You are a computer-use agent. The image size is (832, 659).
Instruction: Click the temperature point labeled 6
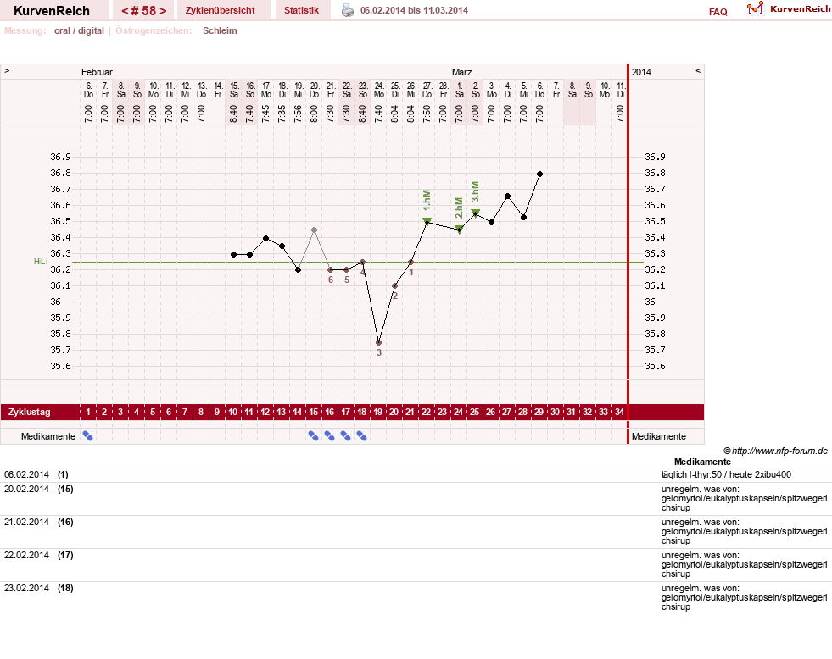click(x=330, y=269)
